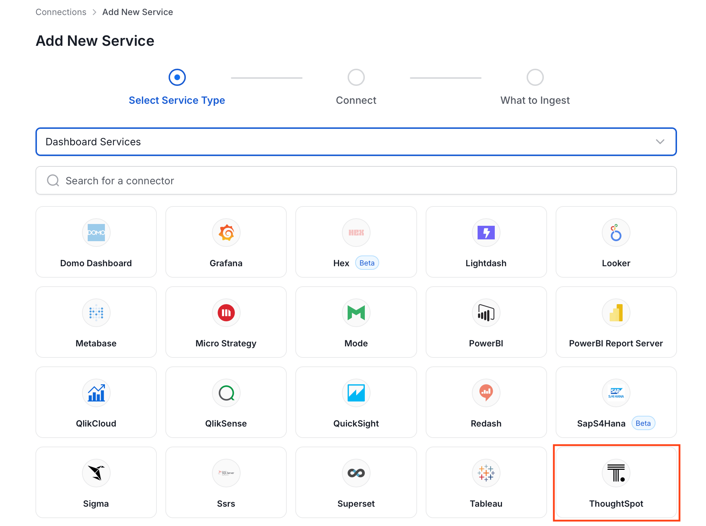The image size is (706, 526).
Task: Click the What to Ingest step label
Action: coord(535,101)
